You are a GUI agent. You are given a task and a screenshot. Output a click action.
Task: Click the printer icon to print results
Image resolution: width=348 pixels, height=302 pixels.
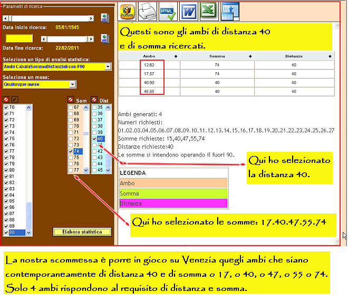[148, 11]
